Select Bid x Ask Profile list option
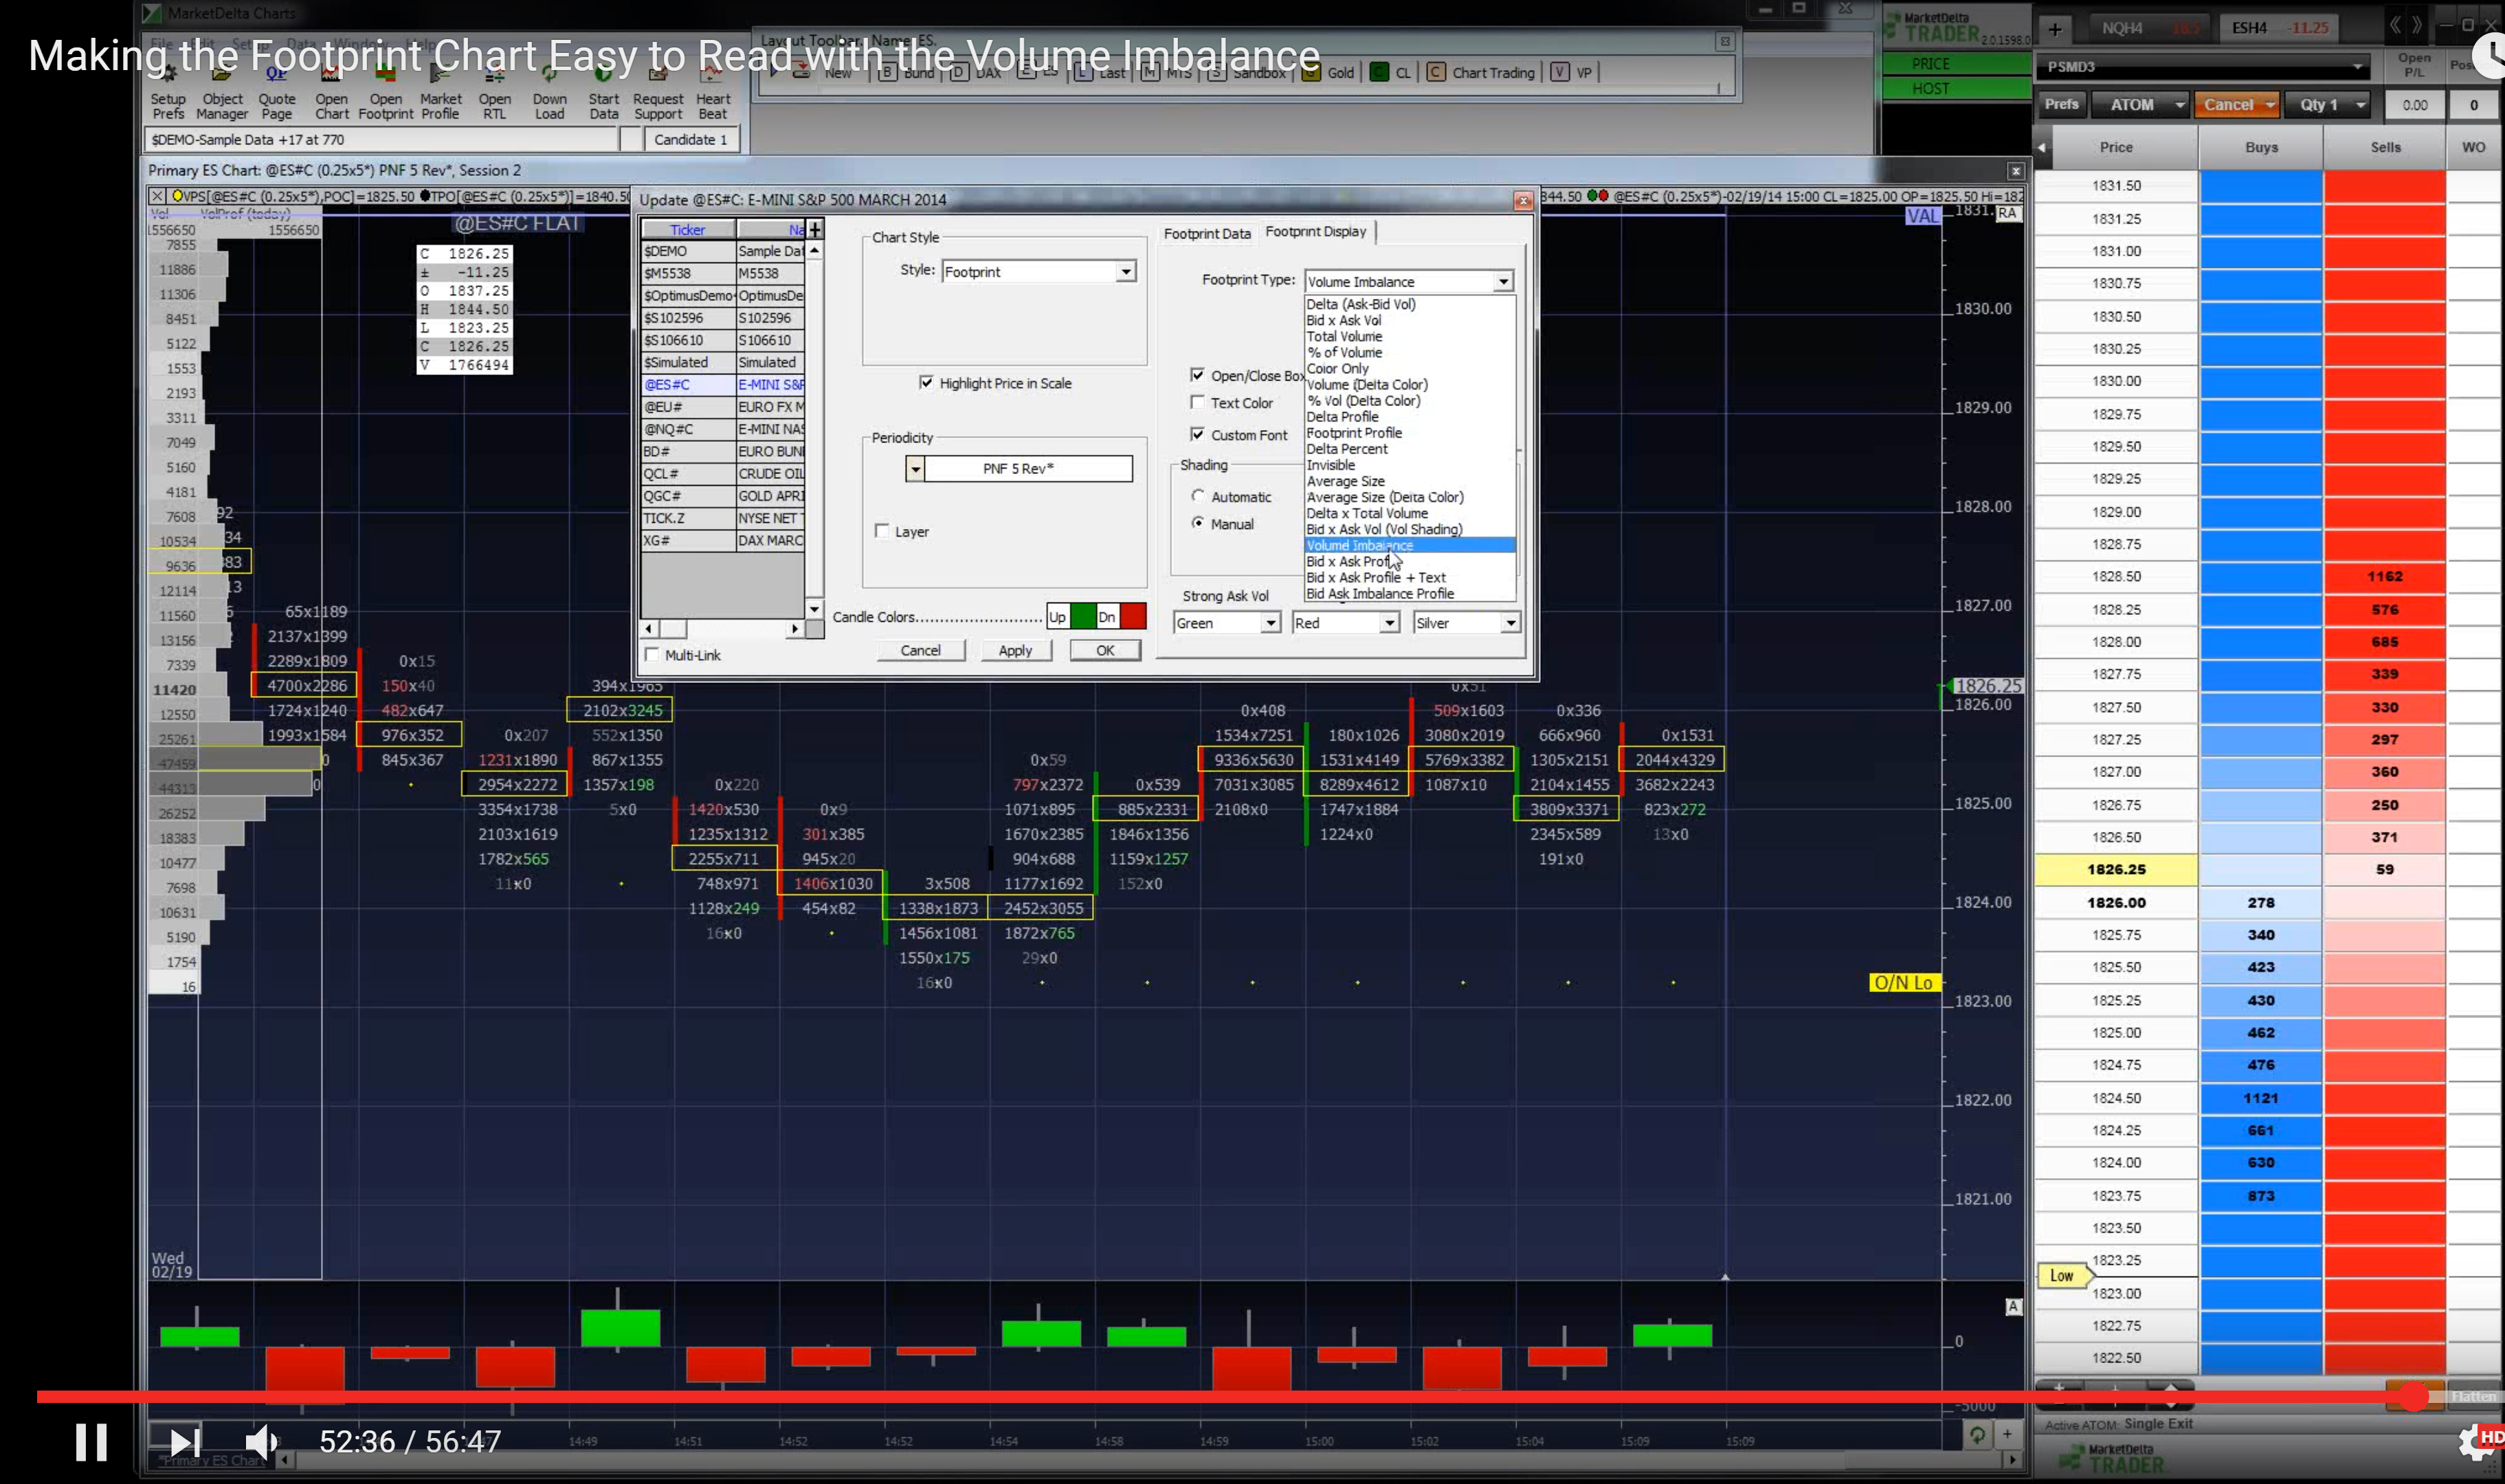2505x1484 pixels. (1350, 562)
